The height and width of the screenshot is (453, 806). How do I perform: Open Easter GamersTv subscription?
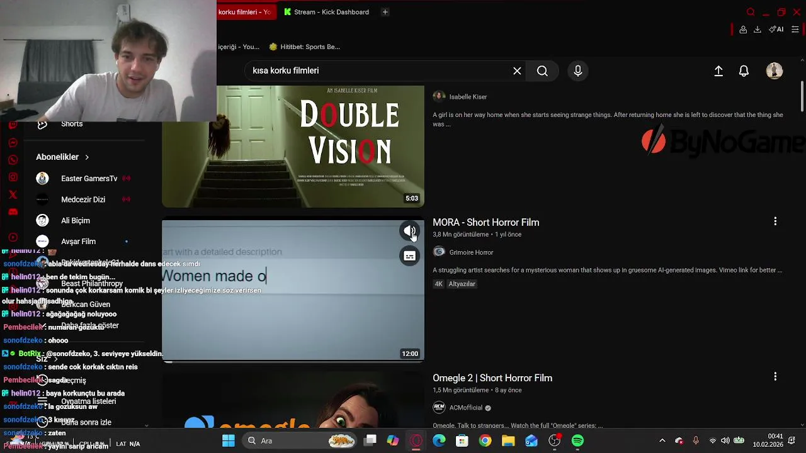click(89, 179)
